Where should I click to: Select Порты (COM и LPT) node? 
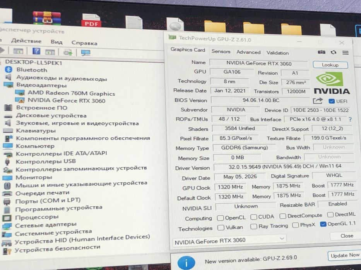click(48, 201)
